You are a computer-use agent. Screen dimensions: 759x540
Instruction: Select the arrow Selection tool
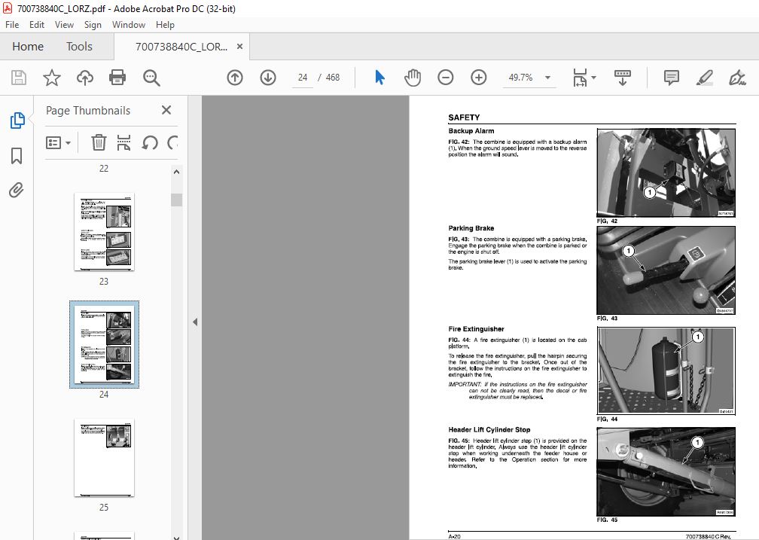(x=380, y=78)
